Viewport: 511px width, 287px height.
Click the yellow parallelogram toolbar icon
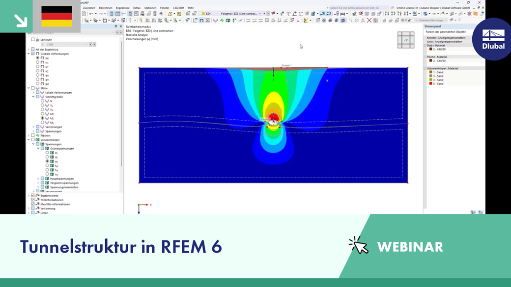[x=170, y=14]
